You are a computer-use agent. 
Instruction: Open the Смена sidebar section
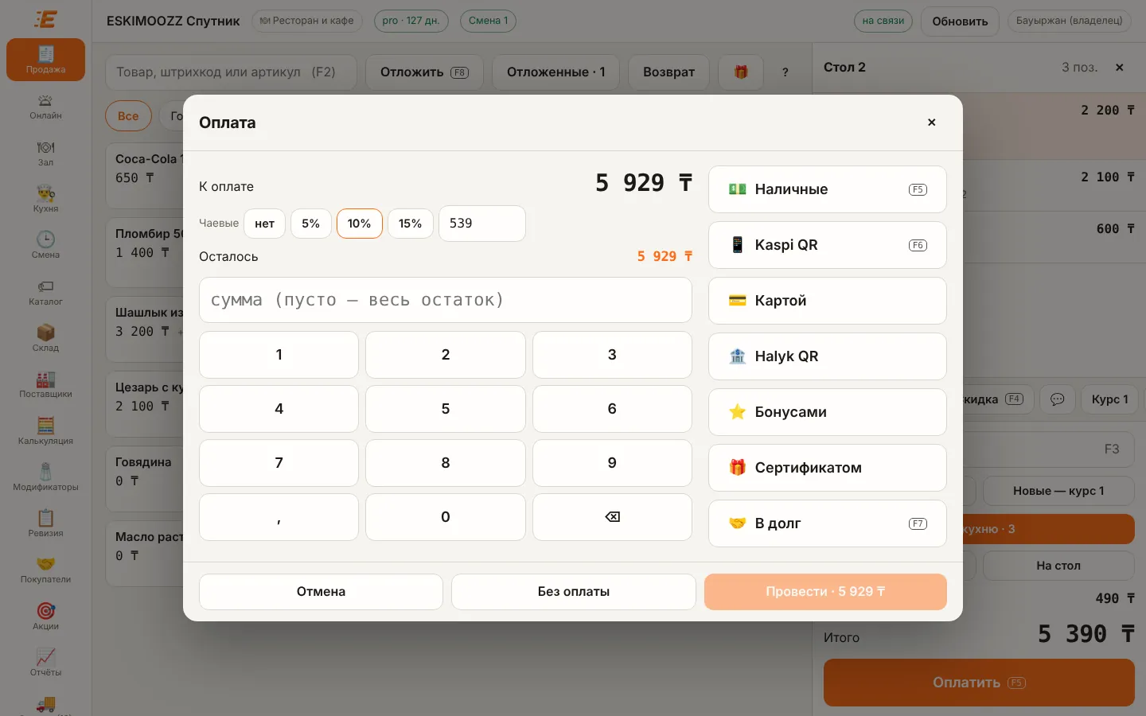tap(45, 246)
